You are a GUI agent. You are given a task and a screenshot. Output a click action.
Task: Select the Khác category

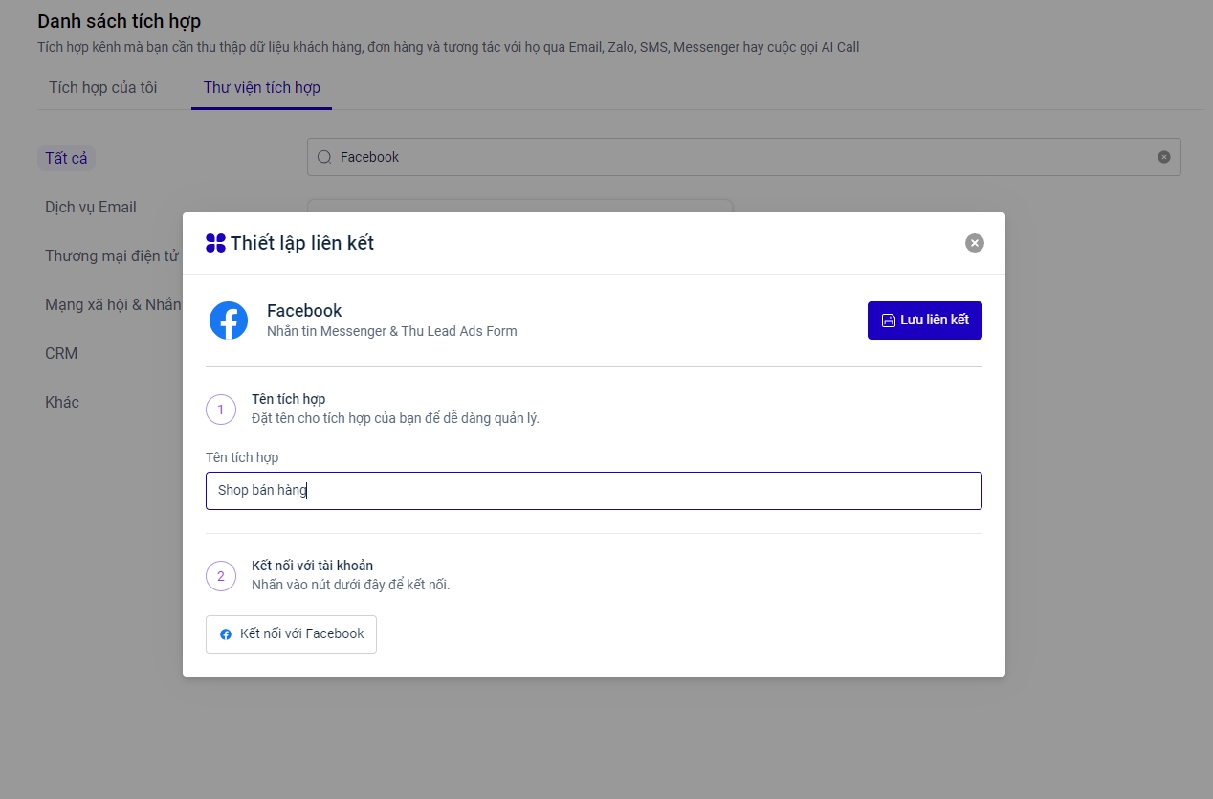click(62, 402)
